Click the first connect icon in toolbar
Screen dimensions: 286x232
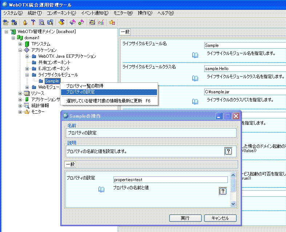[5, 22]
